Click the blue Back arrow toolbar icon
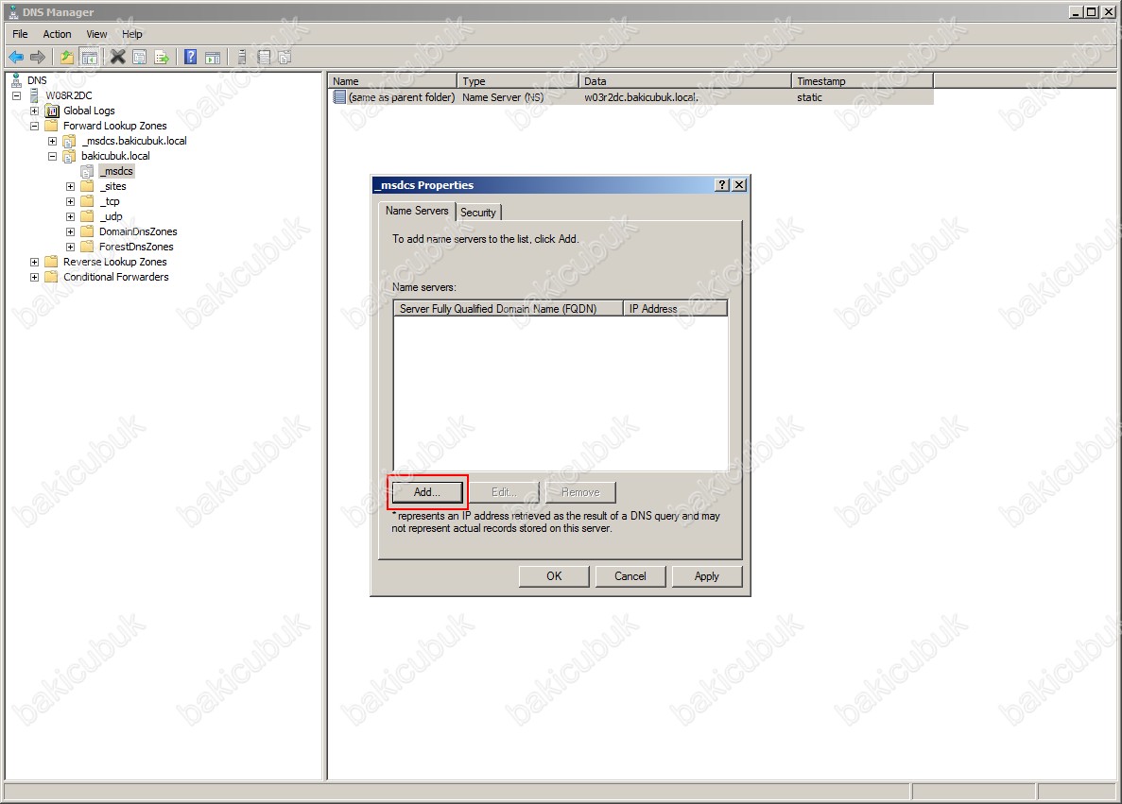1122x804 pixels. point(16,58)
